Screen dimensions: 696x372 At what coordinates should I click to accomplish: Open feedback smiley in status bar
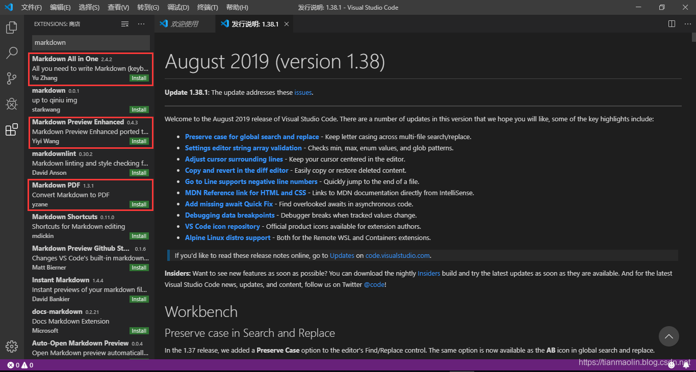click(x=672, y=365)
